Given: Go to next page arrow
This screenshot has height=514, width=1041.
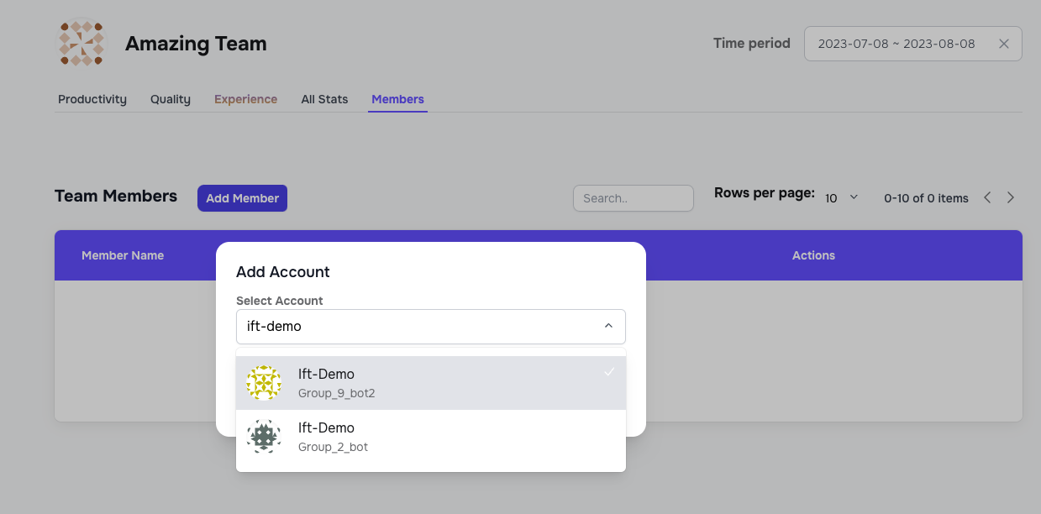Looking at the screenshot, I should coord(1010,198).
